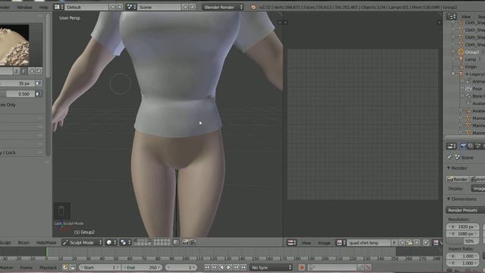Add new scene plus icon

pyautogui.click(x=185, y=7)
